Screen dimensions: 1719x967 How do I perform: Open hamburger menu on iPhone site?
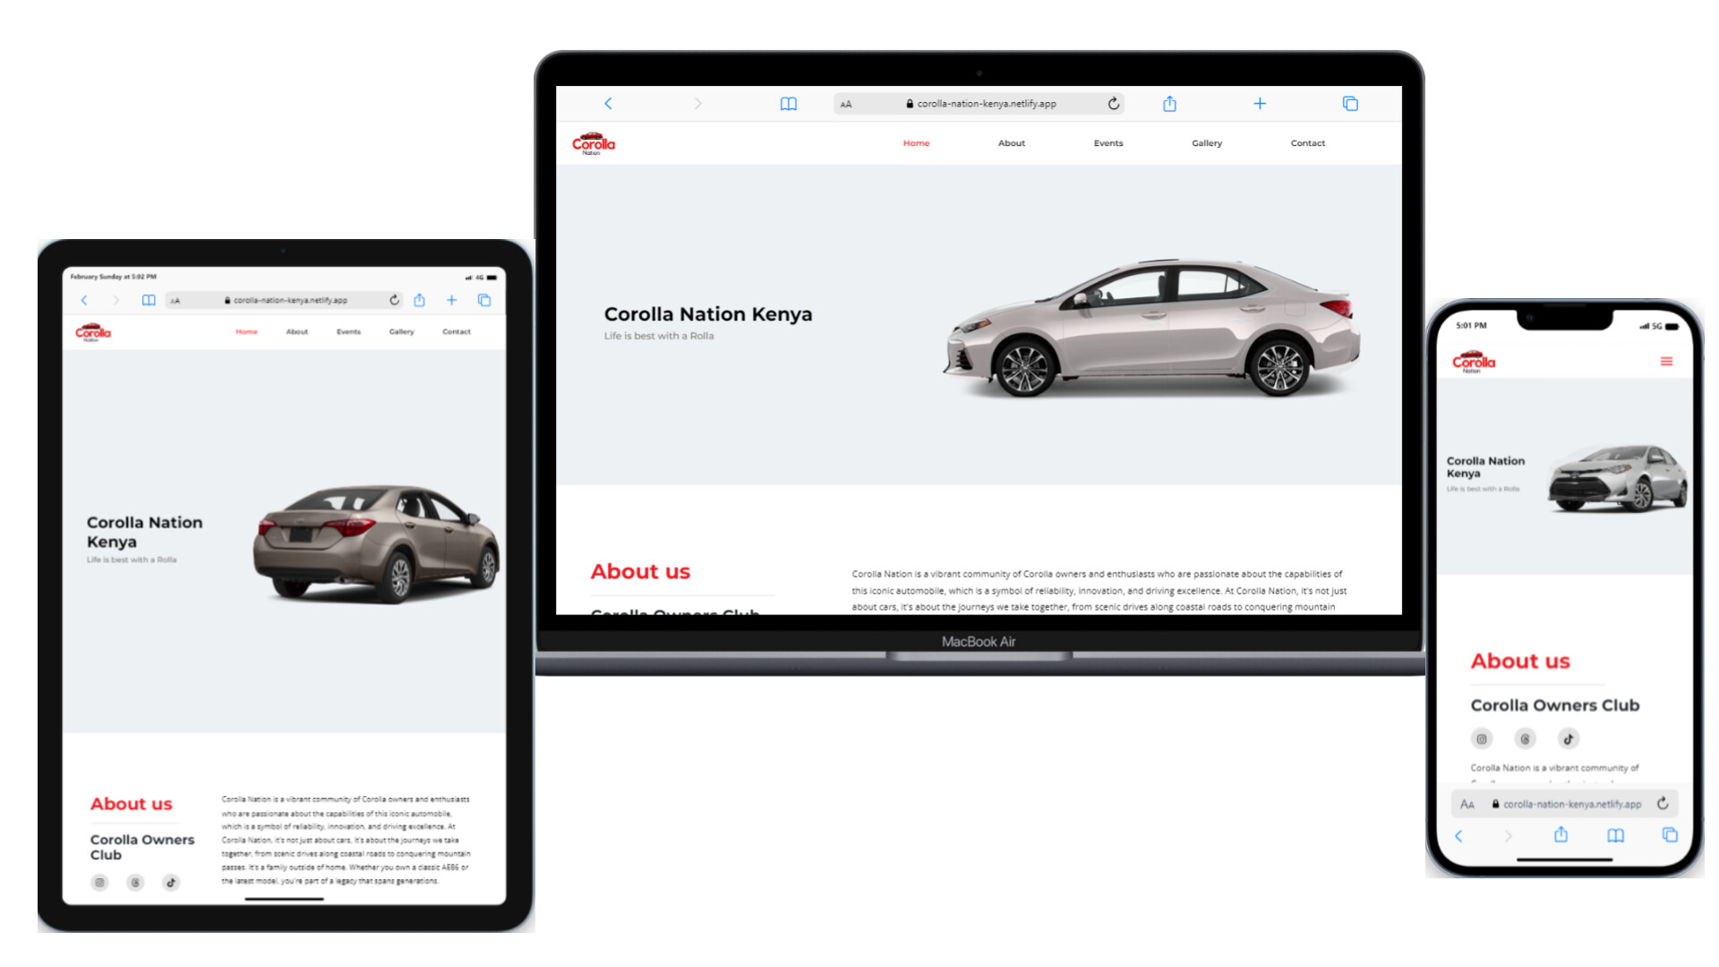pyautogui.click(x=1666, y=362)
